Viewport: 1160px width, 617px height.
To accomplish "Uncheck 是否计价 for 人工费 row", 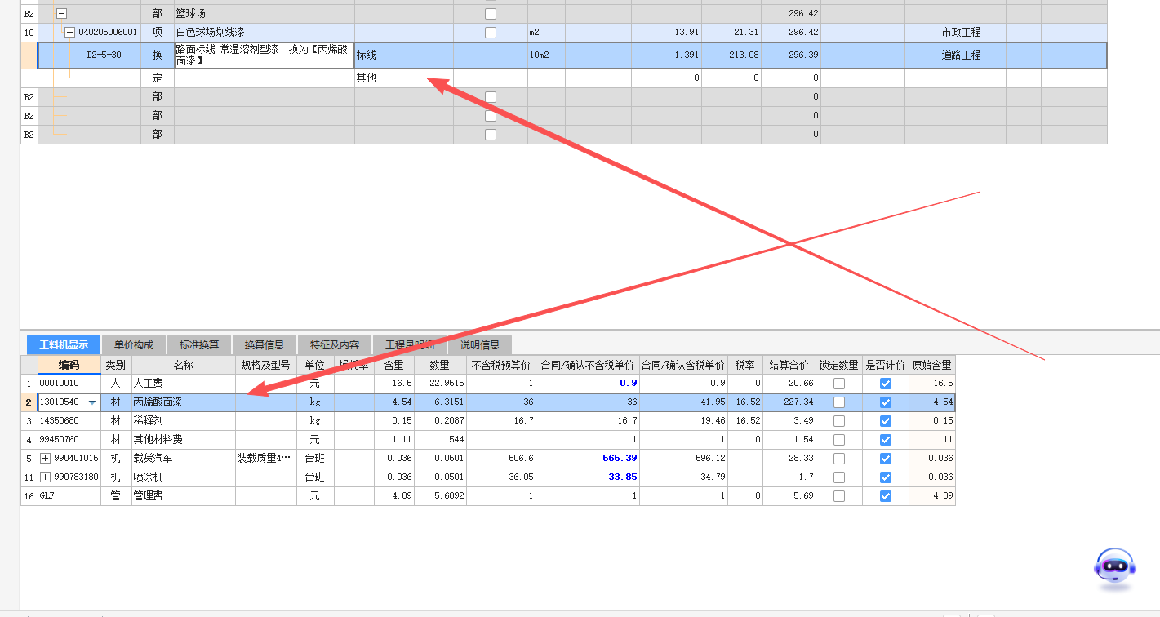I will coord(885,384).
